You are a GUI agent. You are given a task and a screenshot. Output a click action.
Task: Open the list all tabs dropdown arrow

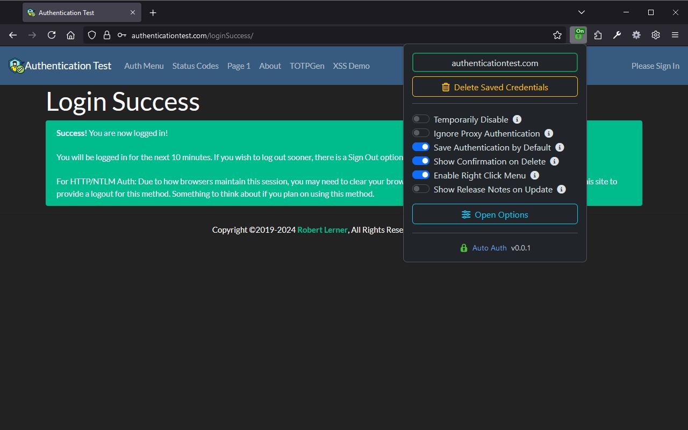coord(582,12)
